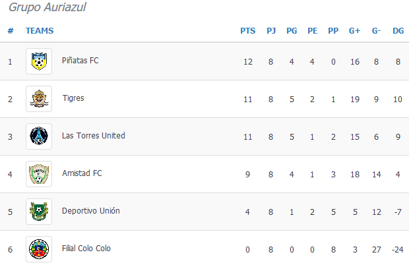This screenshot has height=267, width=409.
Task: Click the Amistad FC shield logo
Action: (x=39, y=174)
